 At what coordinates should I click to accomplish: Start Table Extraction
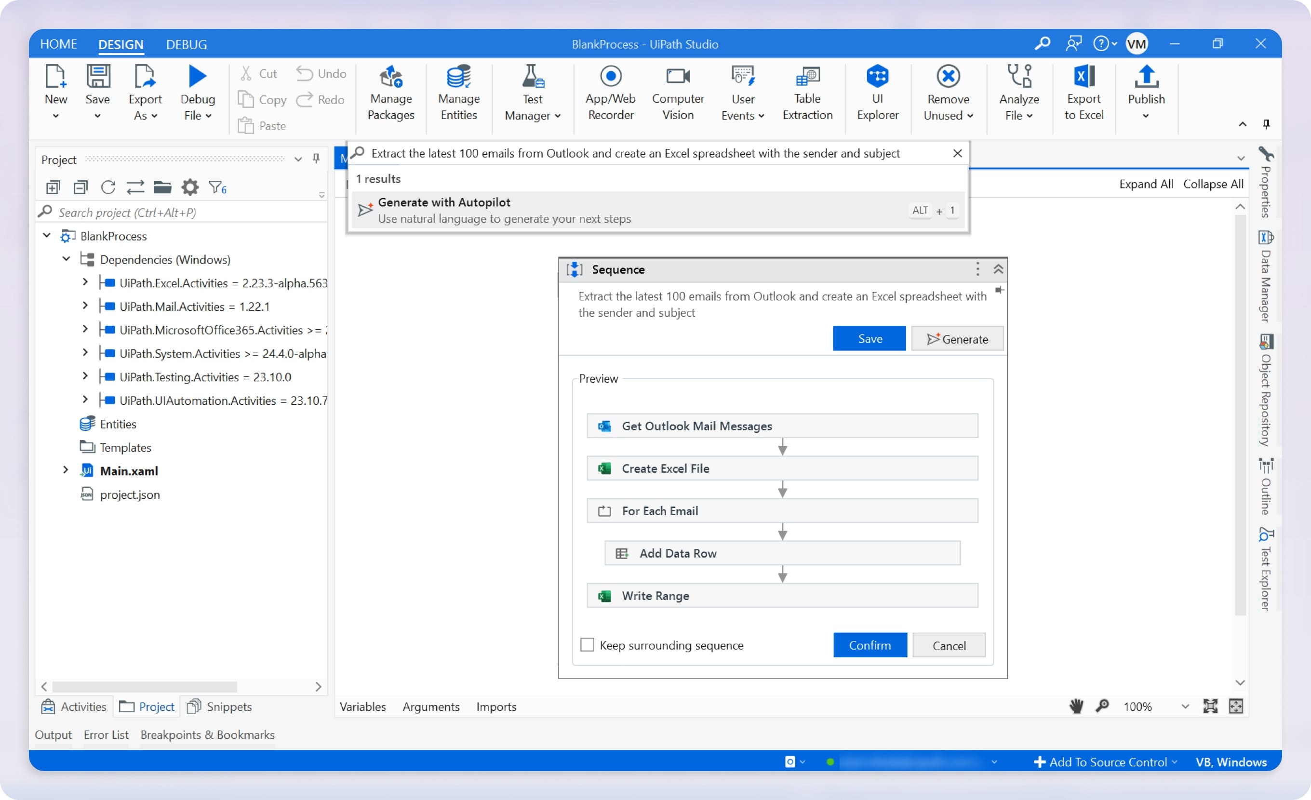pos(807,93)
